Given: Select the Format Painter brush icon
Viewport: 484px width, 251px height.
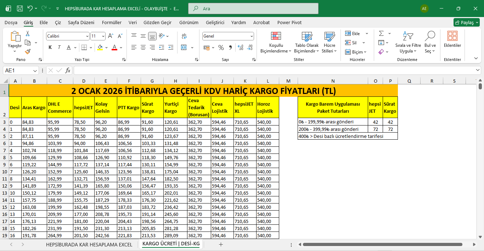Looking at the screenshot, I should point(28,51).
